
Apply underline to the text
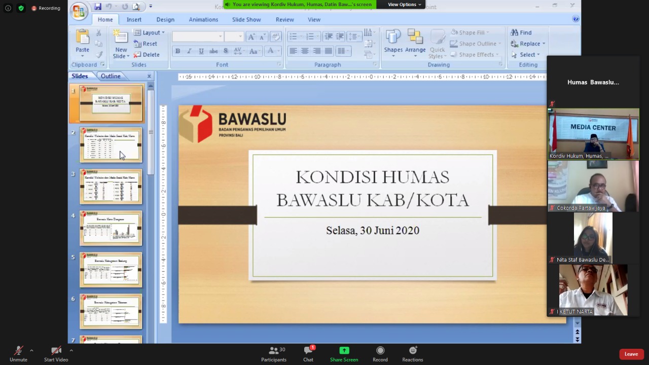tap(201, 51)
